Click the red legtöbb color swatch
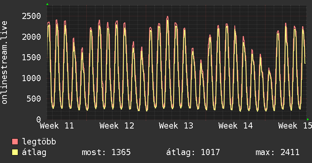The image size is (312, 163). 15,142
